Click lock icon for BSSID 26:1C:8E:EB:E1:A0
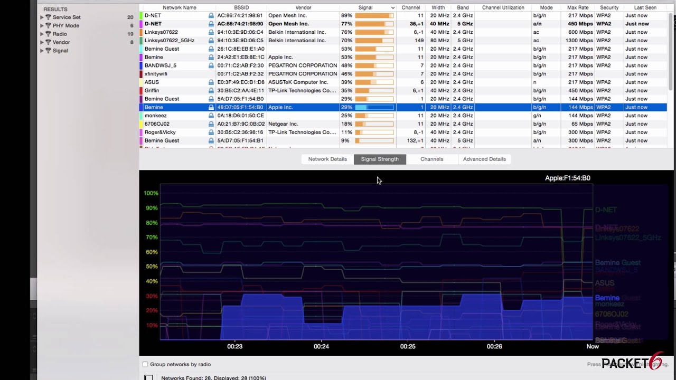 point(211,49)
